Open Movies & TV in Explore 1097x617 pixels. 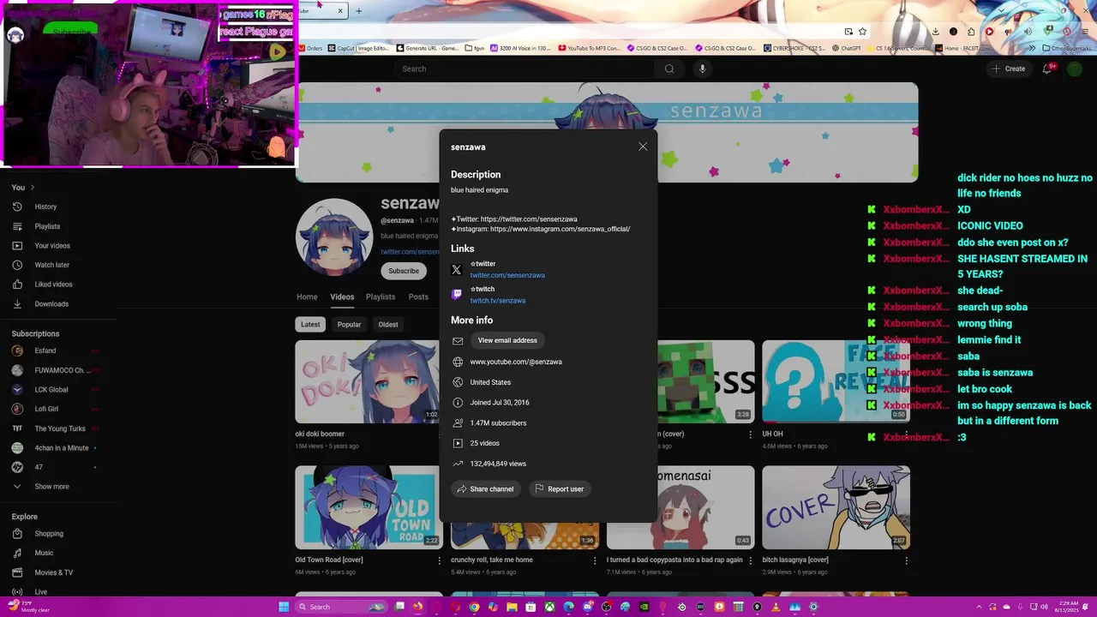point(53,572)
